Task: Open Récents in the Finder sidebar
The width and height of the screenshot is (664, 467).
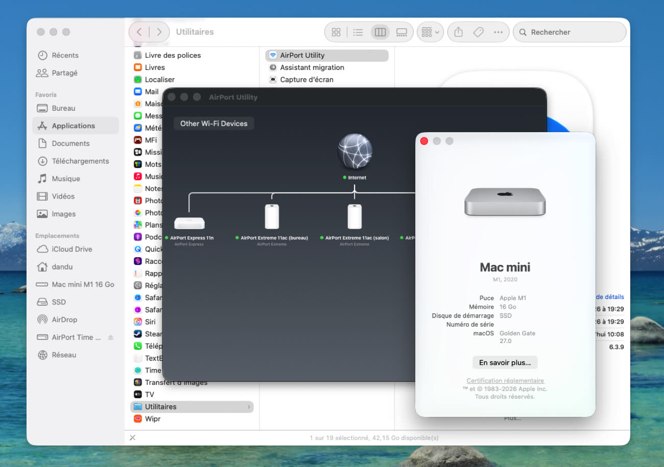Action: (x=76, y=55)
